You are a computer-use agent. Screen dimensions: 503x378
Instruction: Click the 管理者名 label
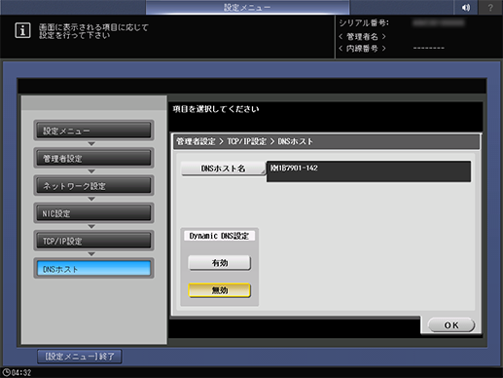point(362,36)
